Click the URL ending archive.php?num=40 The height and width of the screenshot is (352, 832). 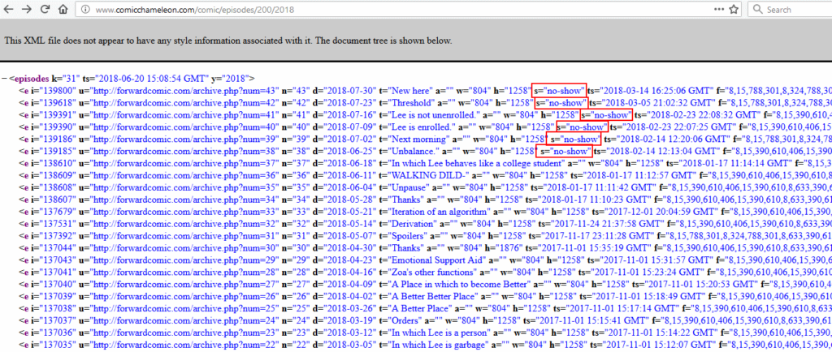[x=185, y=127]
